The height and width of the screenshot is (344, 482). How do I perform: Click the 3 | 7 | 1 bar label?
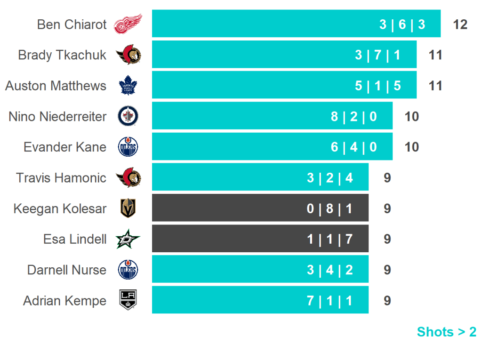(x=378, y=55)
